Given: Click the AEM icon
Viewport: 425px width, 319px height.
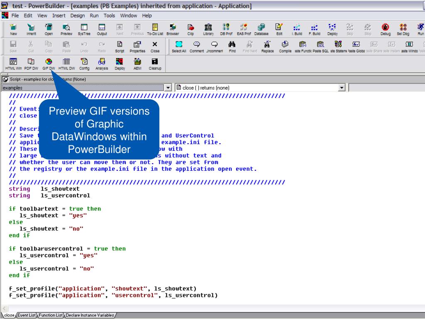Looking at the screenshot, I should [137, 64].
